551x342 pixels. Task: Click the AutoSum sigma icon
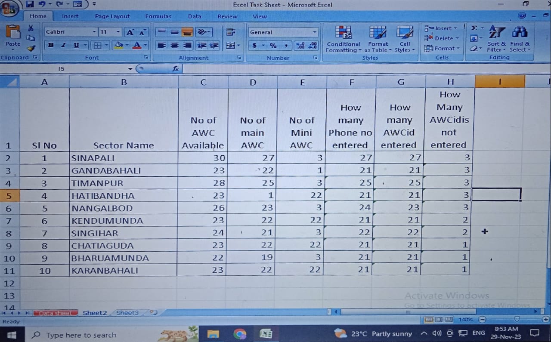(474, 28)
